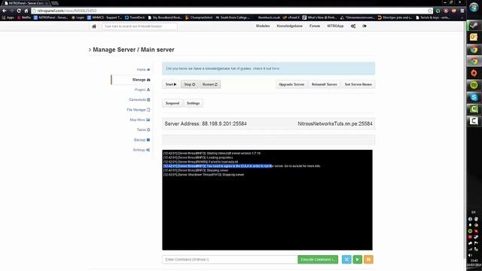The width and height of the screenshot is (482, 271).
Task: Click the highlighted EULA console log line
Action: [x=242, y=166]
